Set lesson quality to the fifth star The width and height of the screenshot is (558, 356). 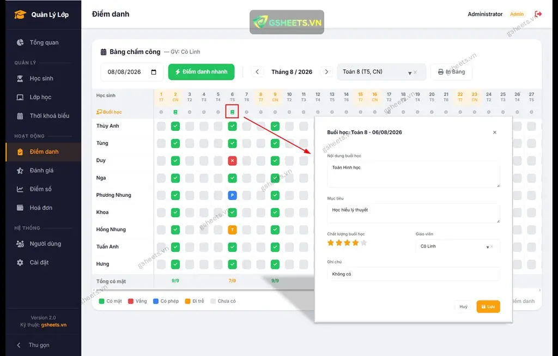click(x=363, y=243)
